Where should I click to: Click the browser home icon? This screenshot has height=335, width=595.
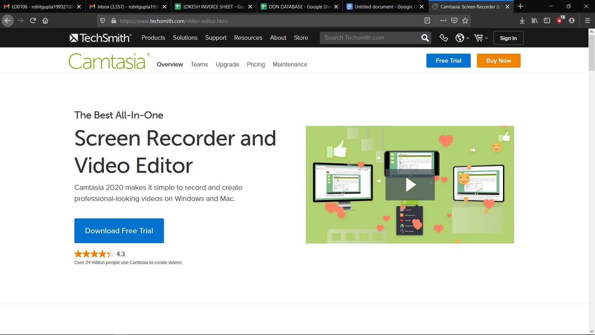(x=45, y=21)
